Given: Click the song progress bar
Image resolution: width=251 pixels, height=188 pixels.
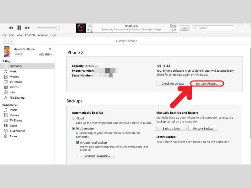Looking at the screenshot, I should 131,32.
